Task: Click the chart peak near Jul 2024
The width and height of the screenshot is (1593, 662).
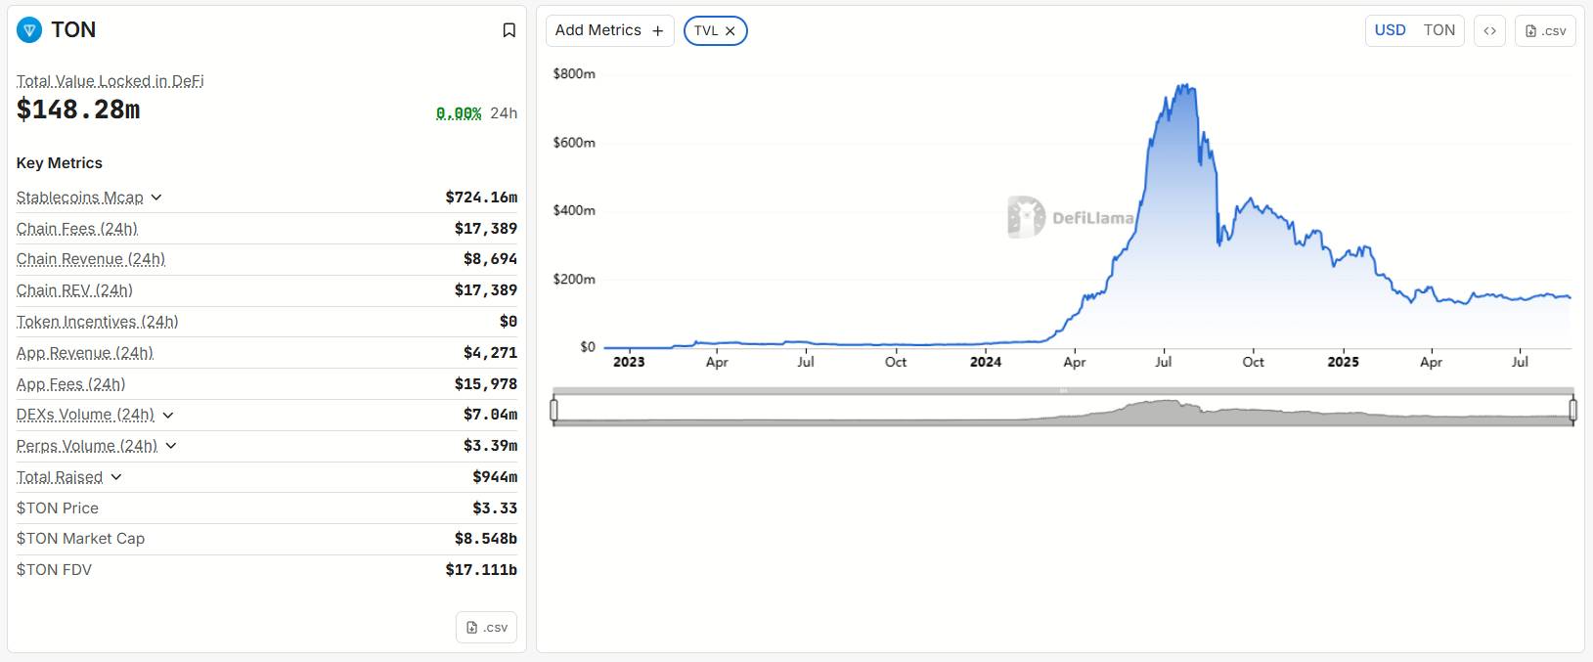Action: (x=1185, y=88)
